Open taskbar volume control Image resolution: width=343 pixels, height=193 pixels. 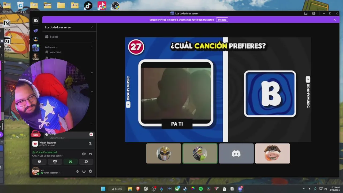[325, 189]
